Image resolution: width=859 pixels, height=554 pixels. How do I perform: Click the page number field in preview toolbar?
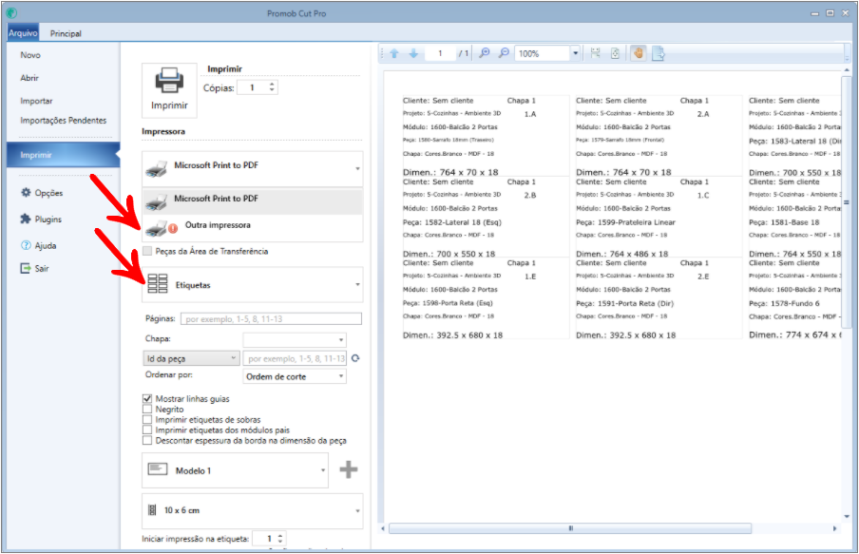(x=441, y=53)
